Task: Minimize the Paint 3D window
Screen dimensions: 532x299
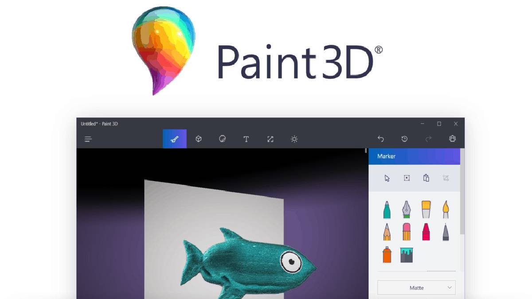Action: click(422, 124)
